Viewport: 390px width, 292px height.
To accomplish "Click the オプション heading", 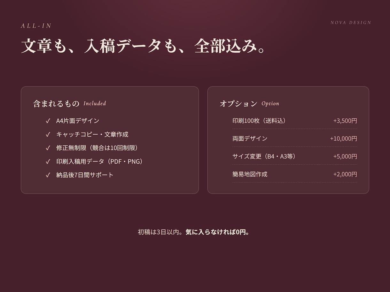I will pyautogui.click(x=238, y=103).
